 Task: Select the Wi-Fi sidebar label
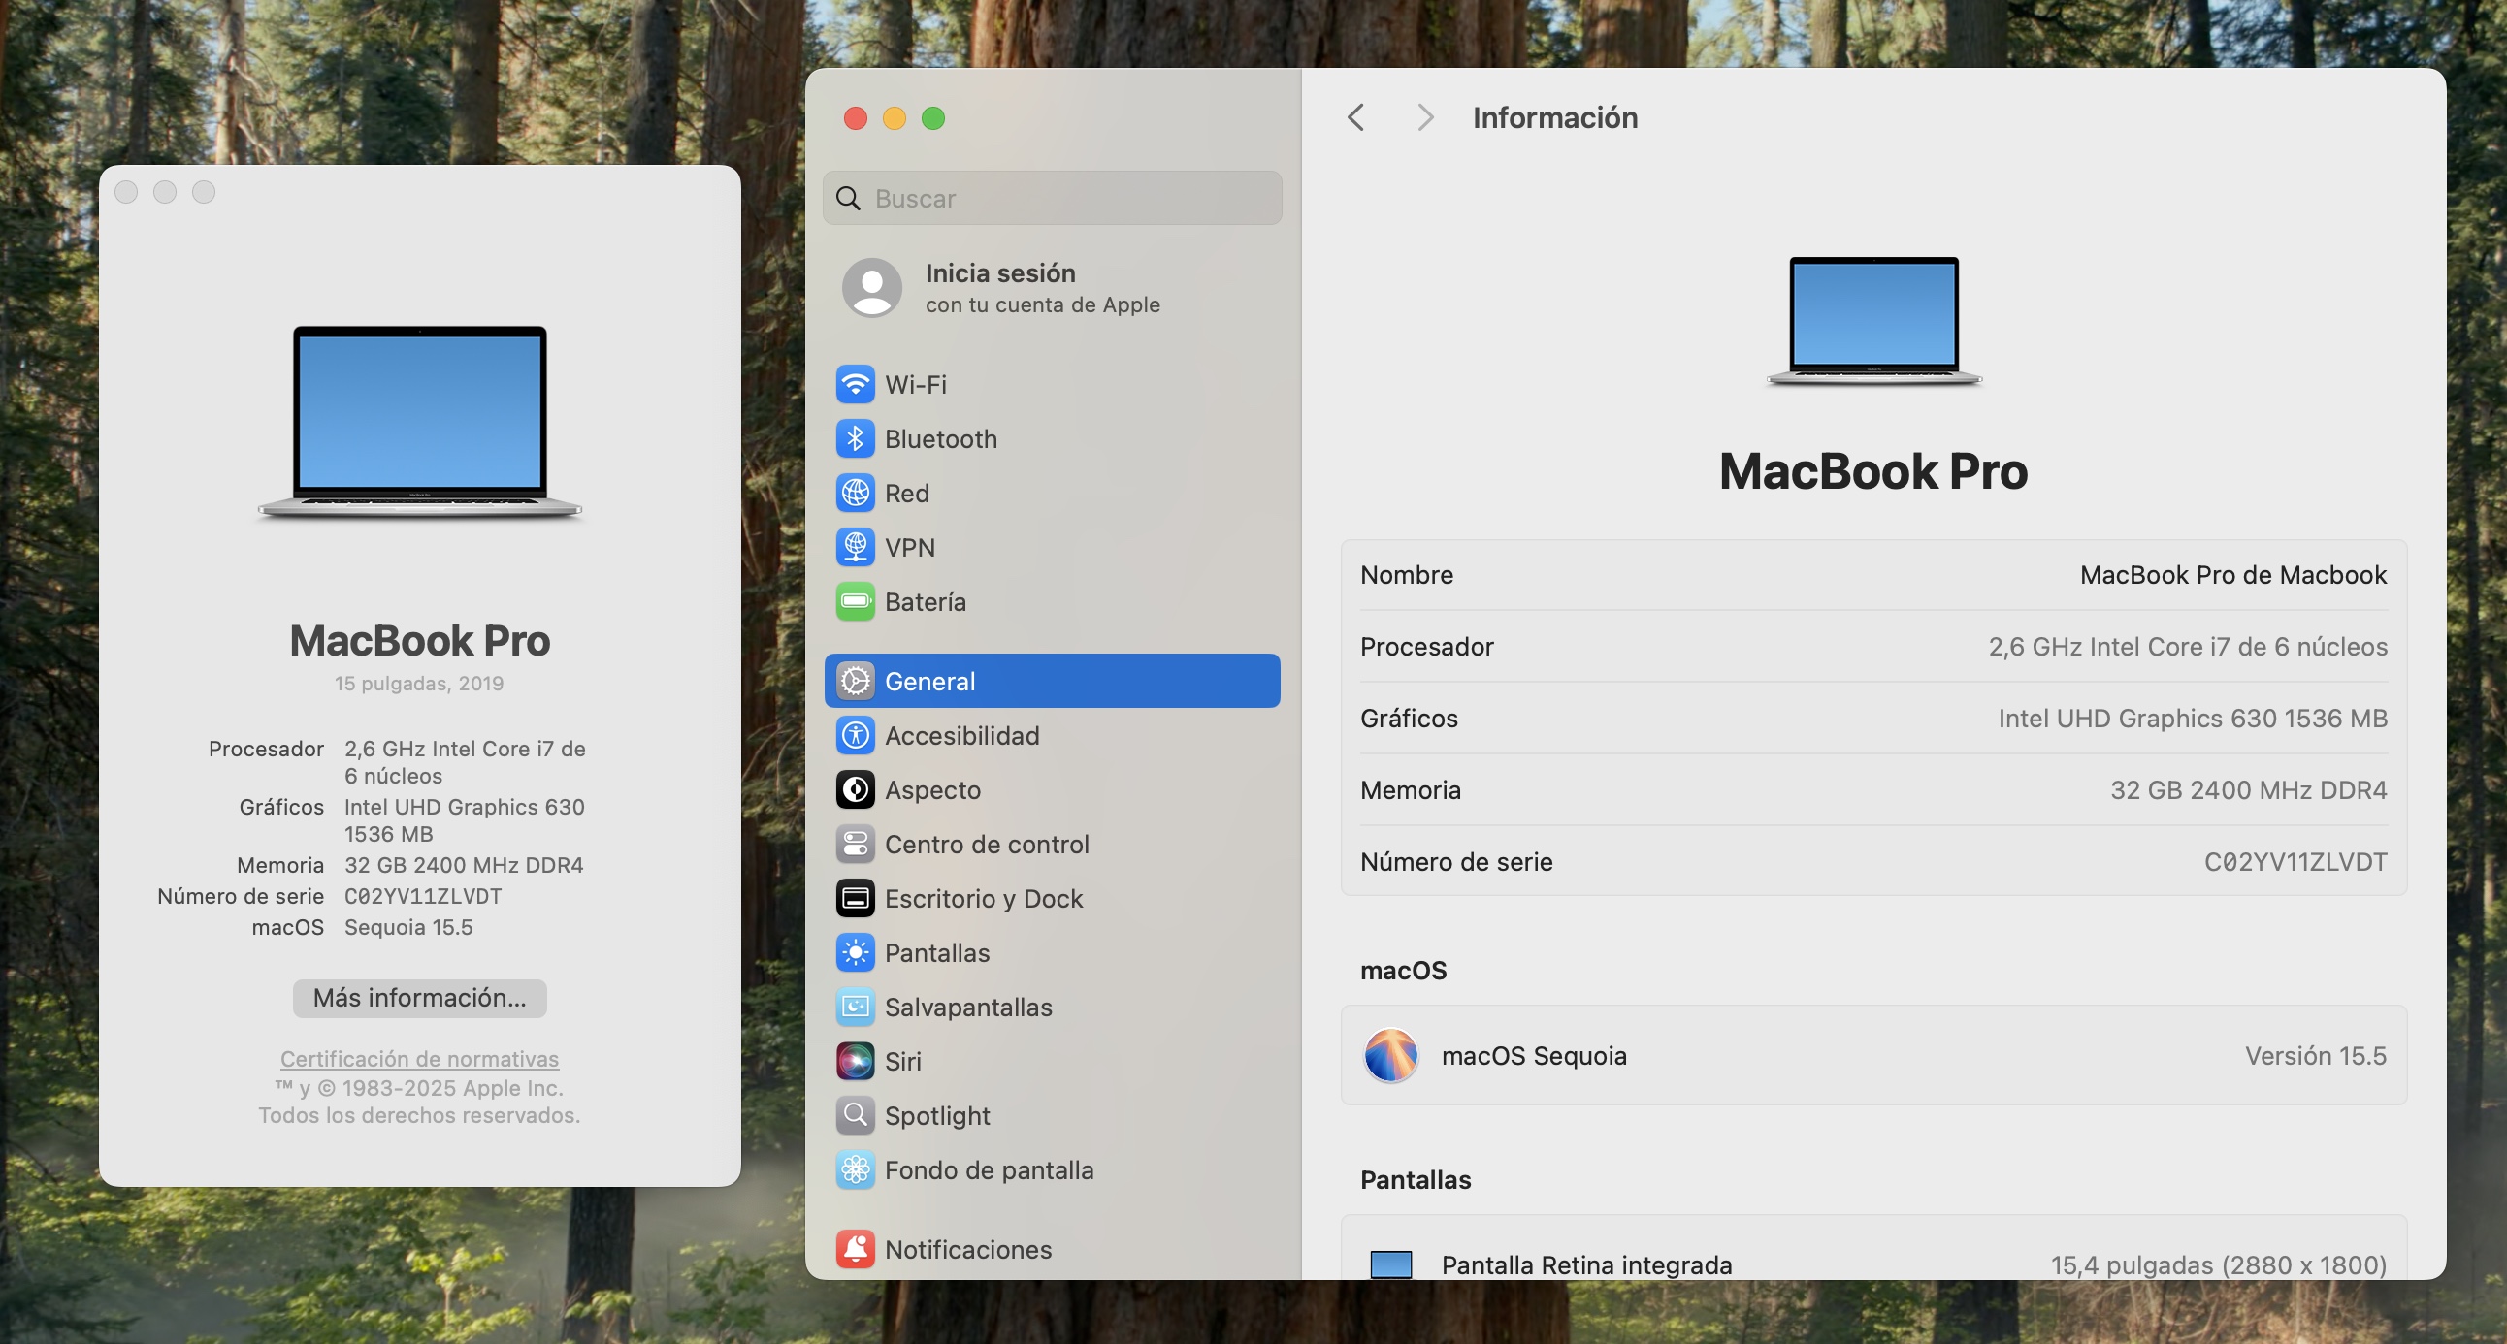(x=916, y=384)
